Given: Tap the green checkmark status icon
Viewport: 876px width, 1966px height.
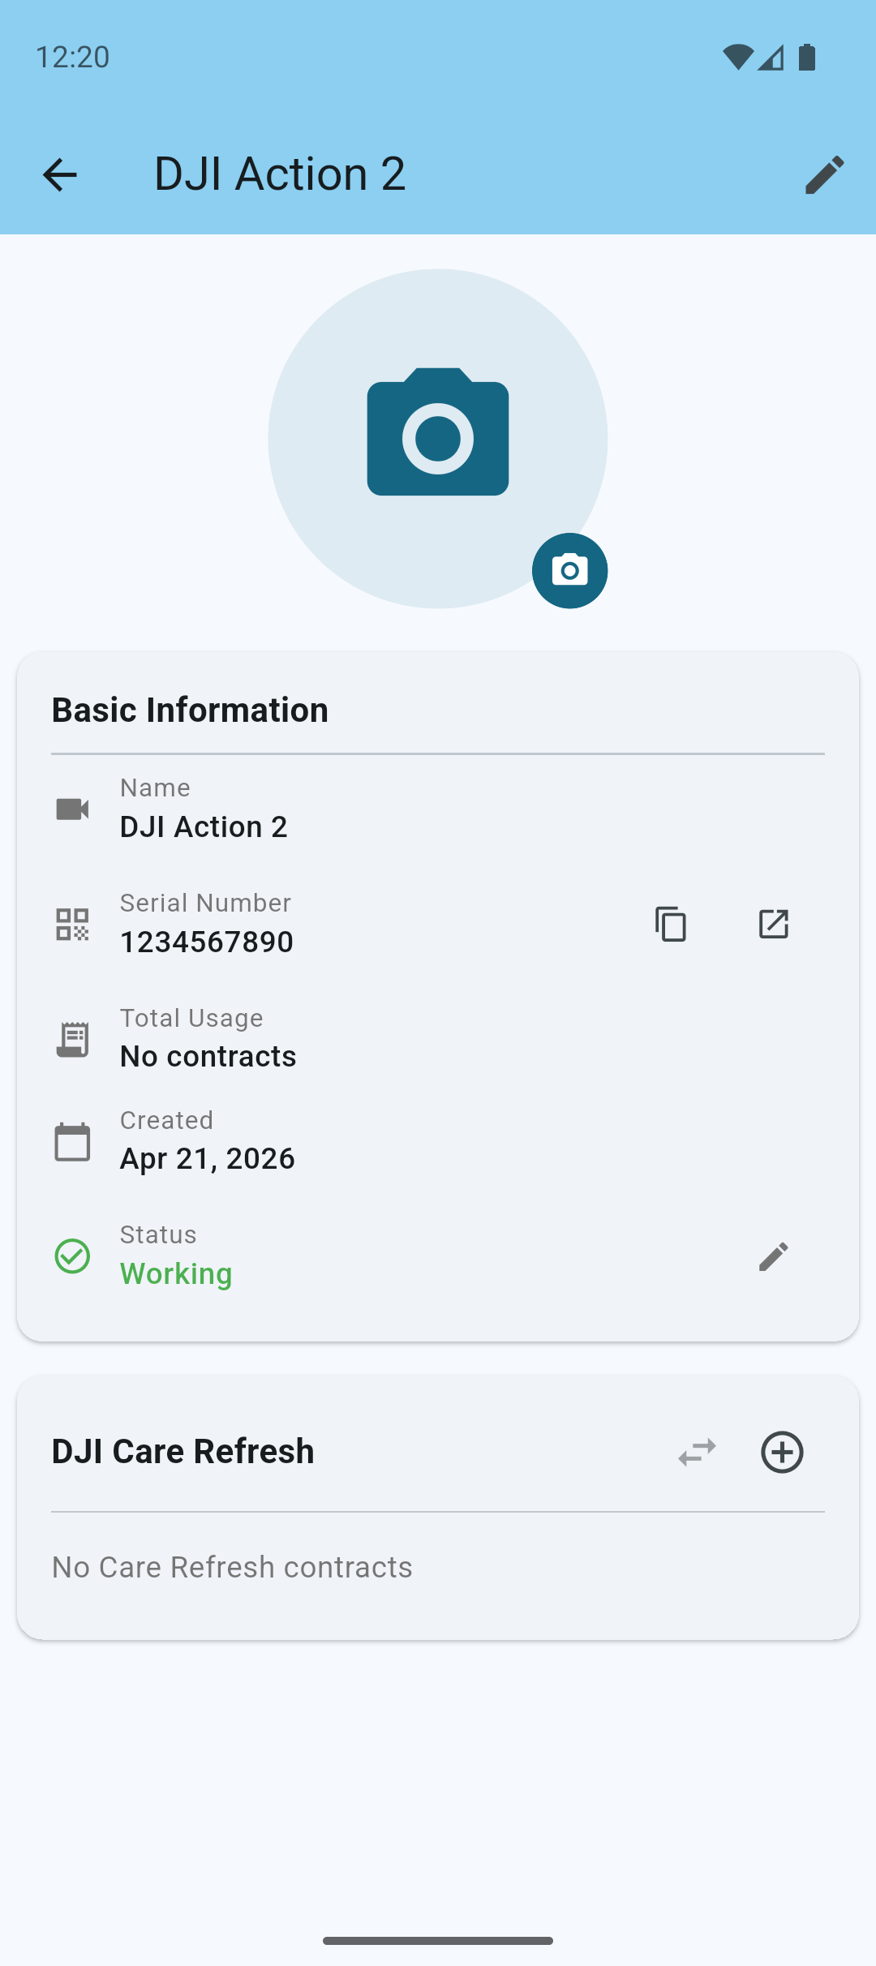Looking at the screenshot, I should click(72, 1256).
